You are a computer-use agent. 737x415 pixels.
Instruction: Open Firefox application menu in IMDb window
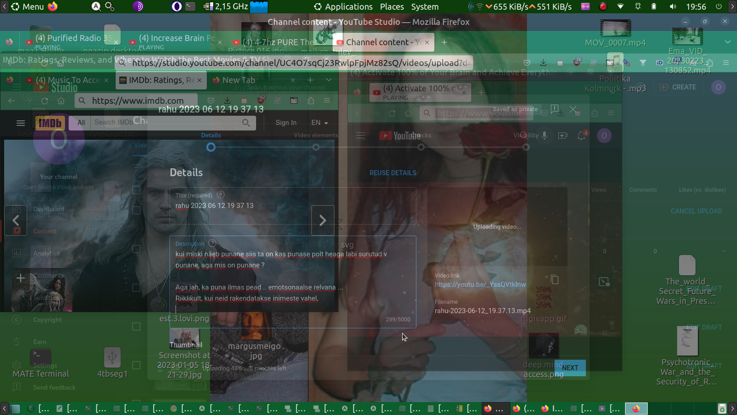point(327,101)
